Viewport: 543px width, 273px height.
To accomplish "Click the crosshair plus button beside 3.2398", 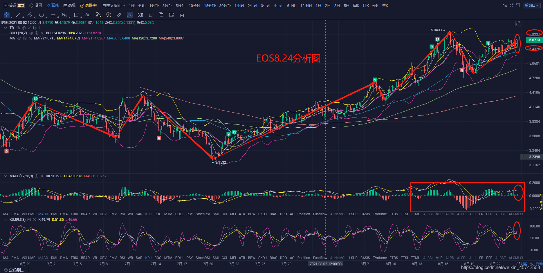I will coord(523,157).
